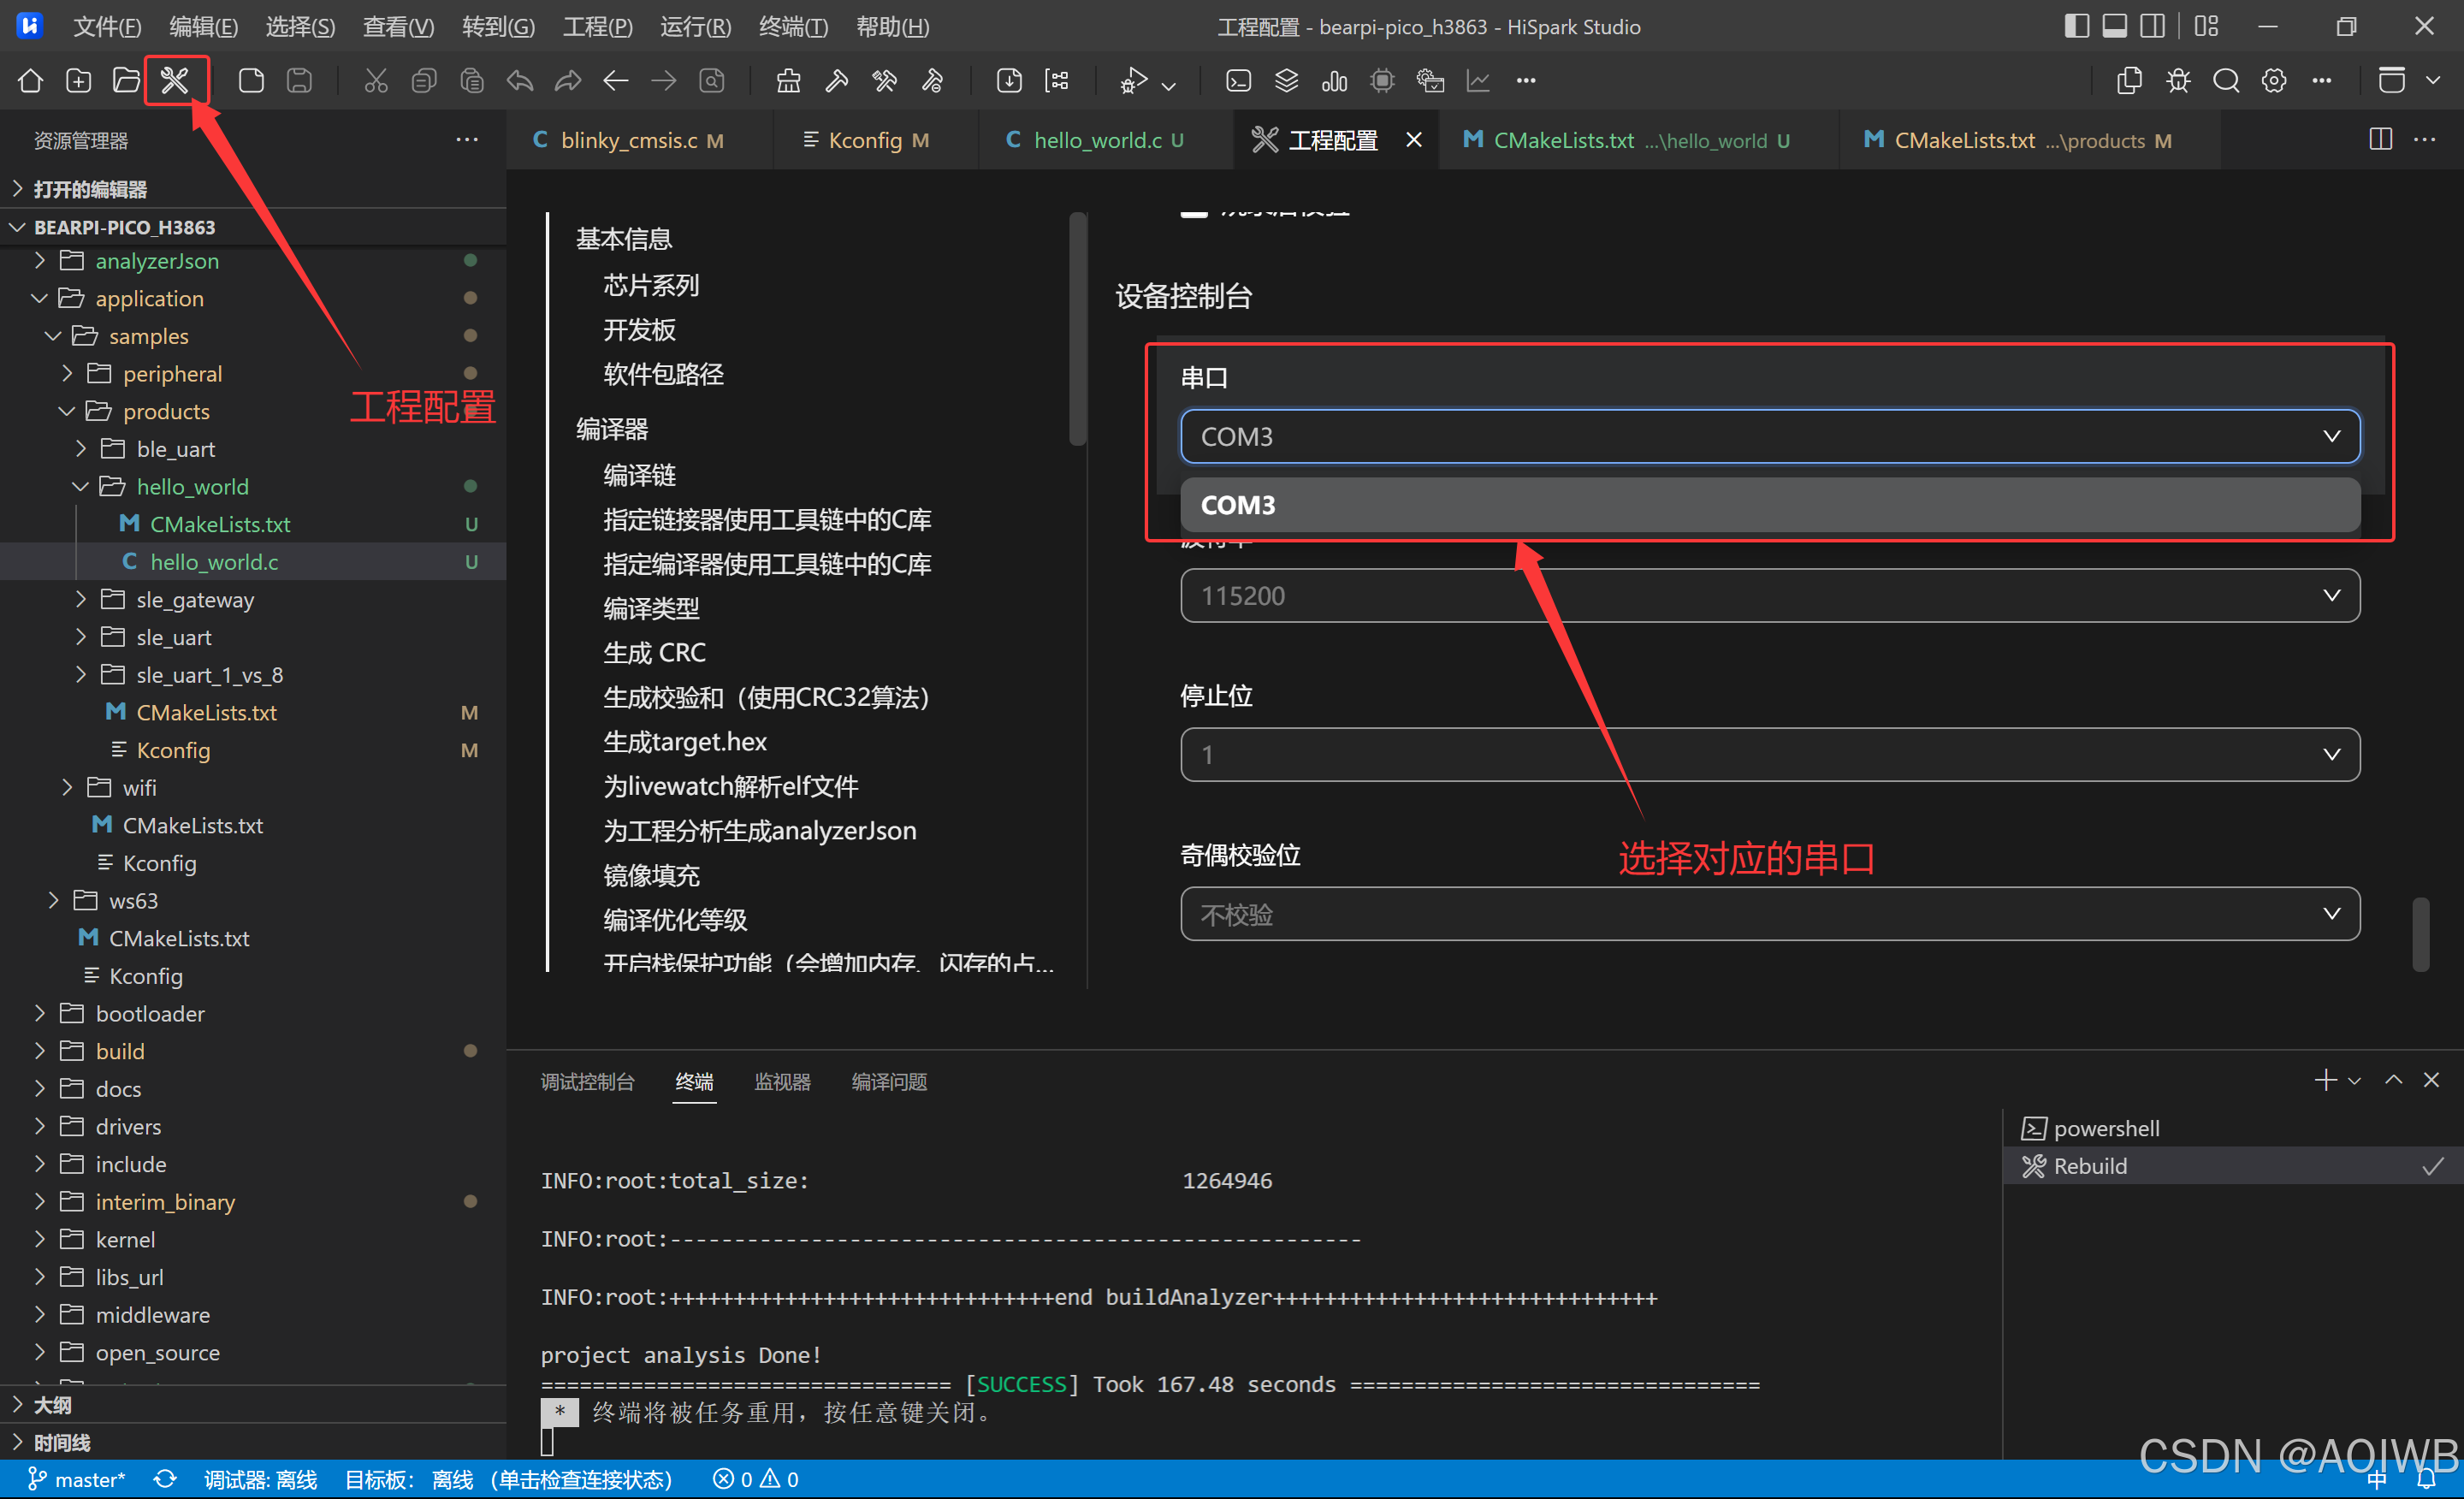Switch to the hello_world.c editor tab
2464x1499 pixels.
1096,140
